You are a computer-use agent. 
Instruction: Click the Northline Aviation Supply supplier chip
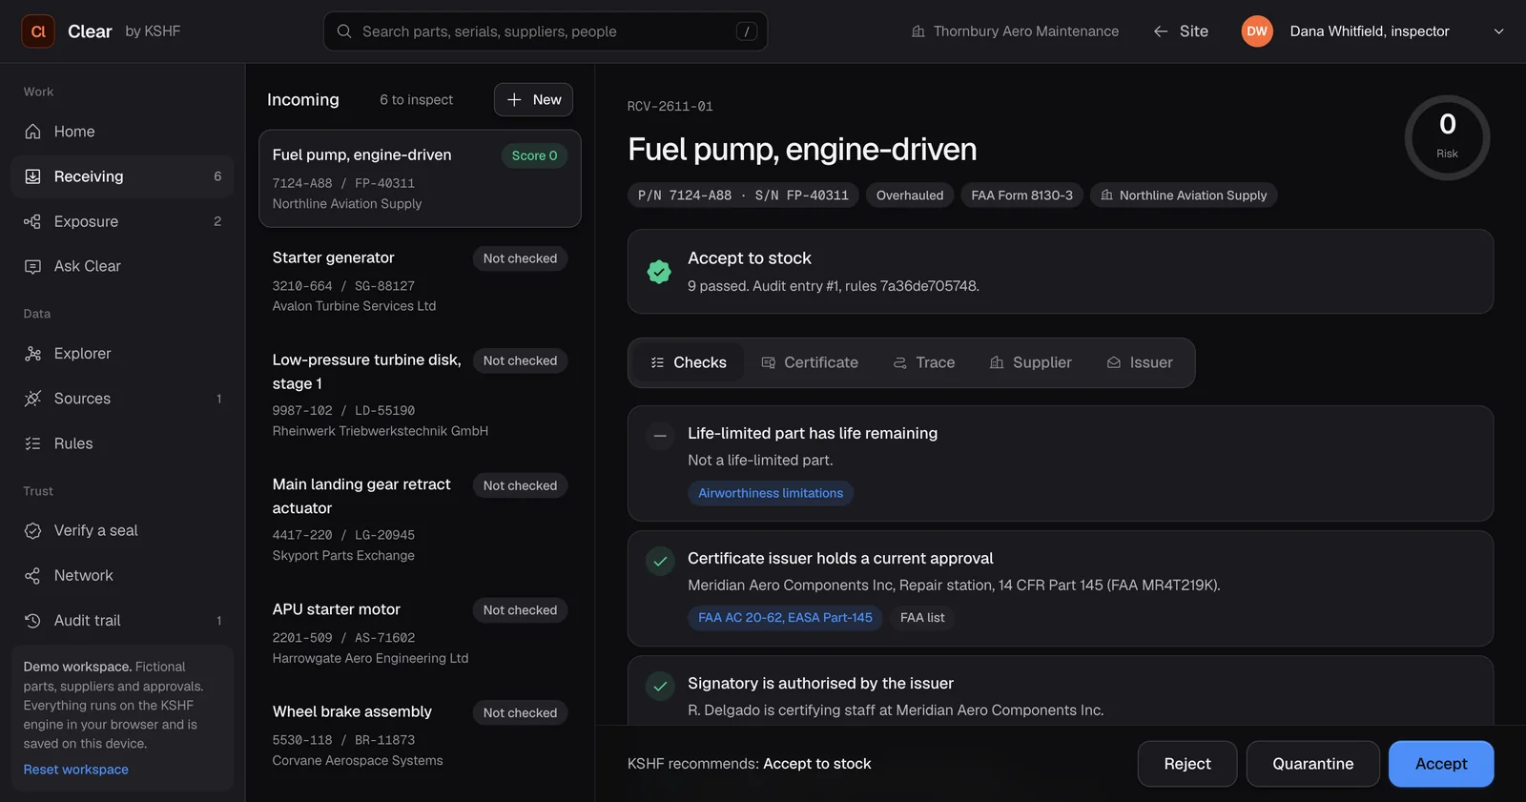1184,195
